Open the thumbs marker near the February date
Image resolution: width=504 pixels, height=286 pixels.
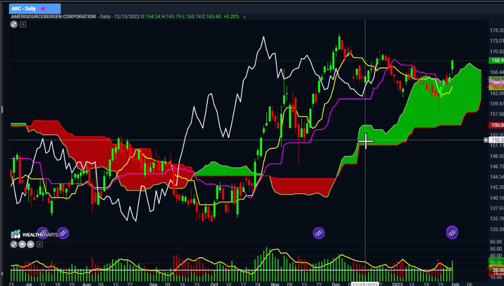coord(452,232)
